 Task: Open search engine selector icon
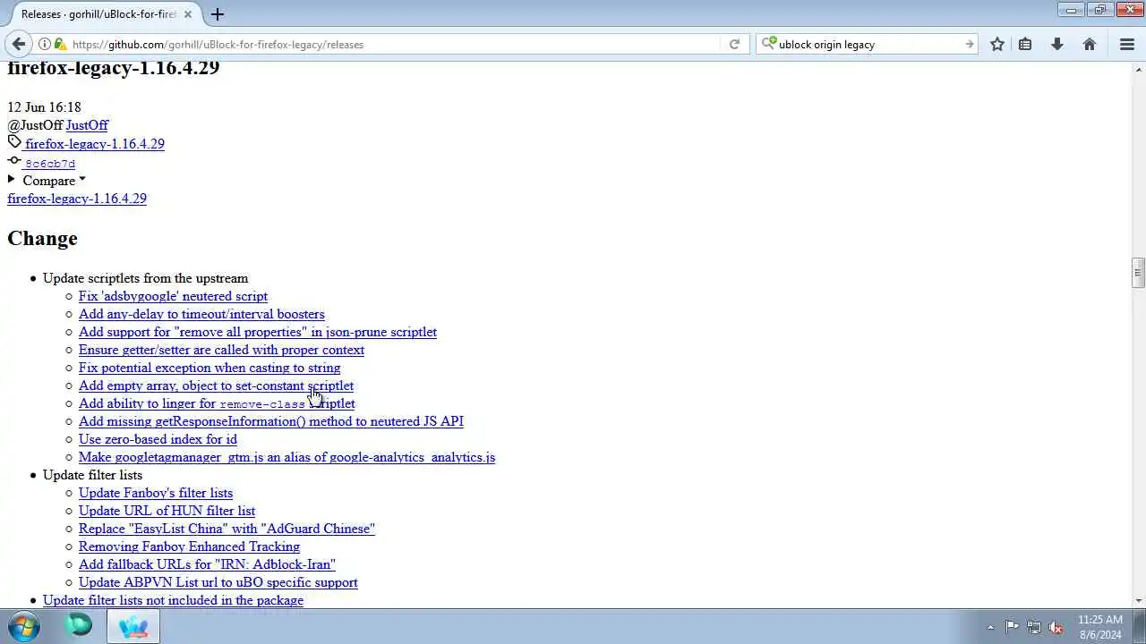[x=769, y=44]
